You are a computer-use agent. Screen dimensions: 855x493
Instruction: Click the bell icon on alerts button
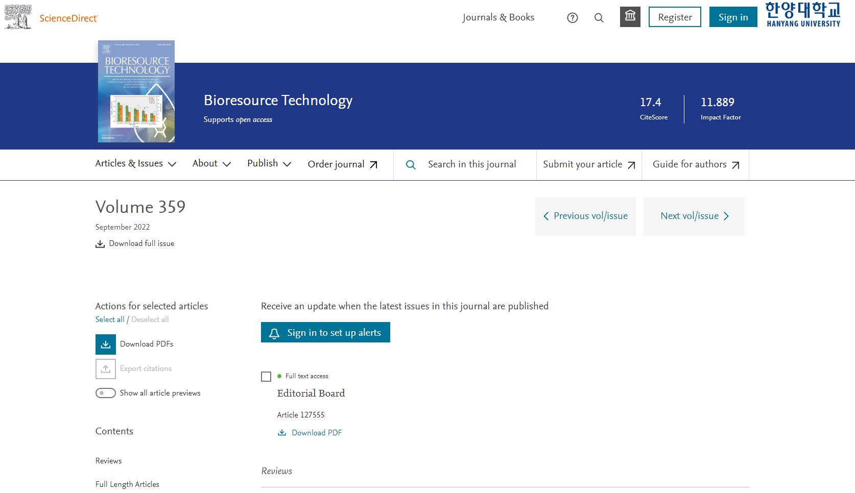pyautogui.click(x=274, y=333)
